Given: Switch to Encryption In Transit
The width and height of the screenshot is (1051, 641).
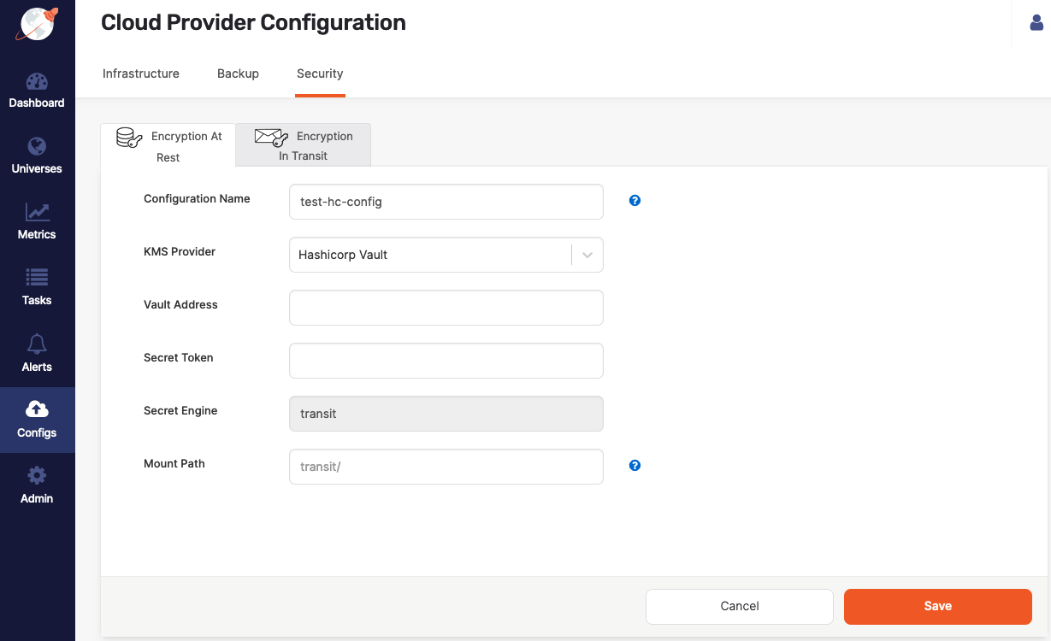Looking at the screenshot, I should [303, 145].
